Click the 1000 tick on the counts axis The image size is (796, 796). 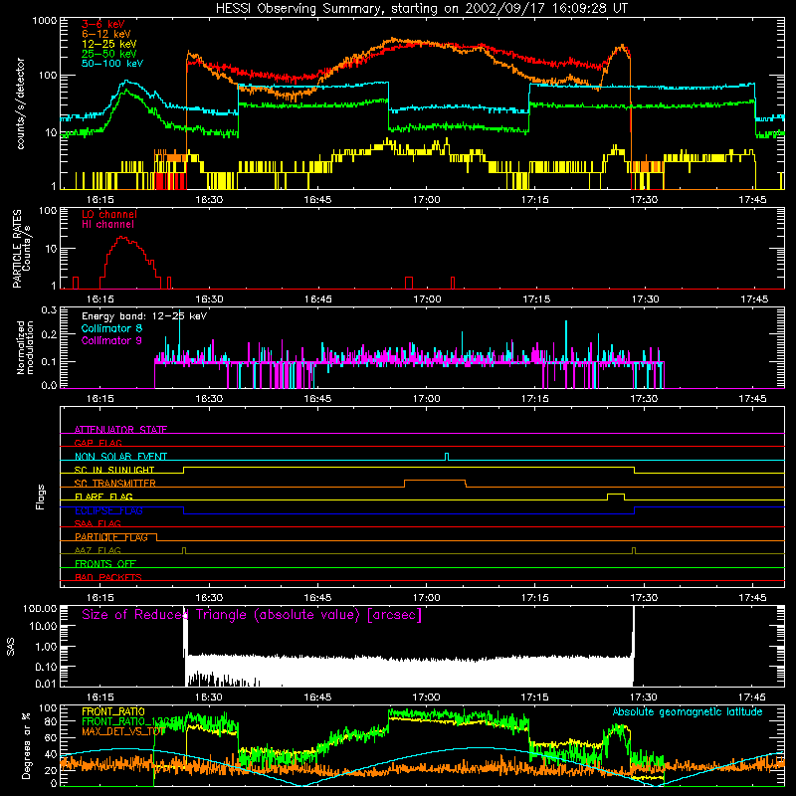click(45, 21)
